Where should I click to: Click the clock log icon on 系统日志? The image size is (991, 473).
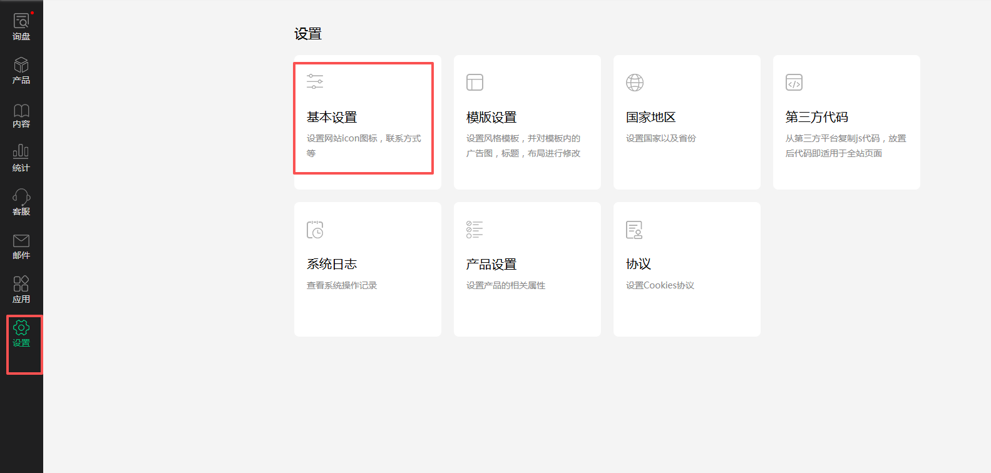[x=315, y=230]
